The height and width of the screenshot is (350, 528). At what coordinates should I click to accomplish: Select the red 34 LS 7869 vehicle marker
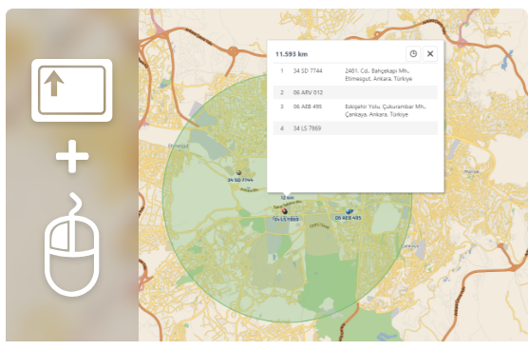pyautogui.click(x=285, y=211)
